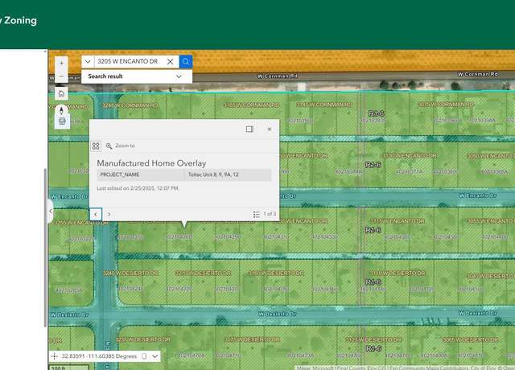Viewport: 515px width, 370px height.
Task: Click Zoom to in popup
Action: (x=120, y=146)
